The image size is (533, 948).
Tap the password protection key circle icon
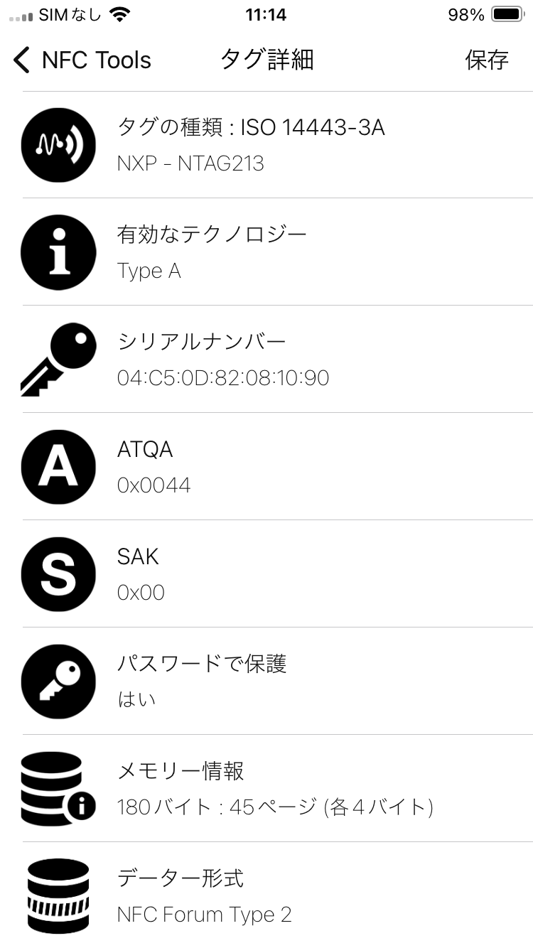[58, 682]
